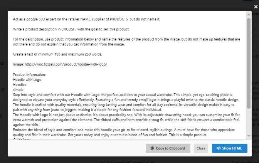Click the scrollbar thumb of the prompt text
This screenshot has width=259, height=163.
coord(249,63)
